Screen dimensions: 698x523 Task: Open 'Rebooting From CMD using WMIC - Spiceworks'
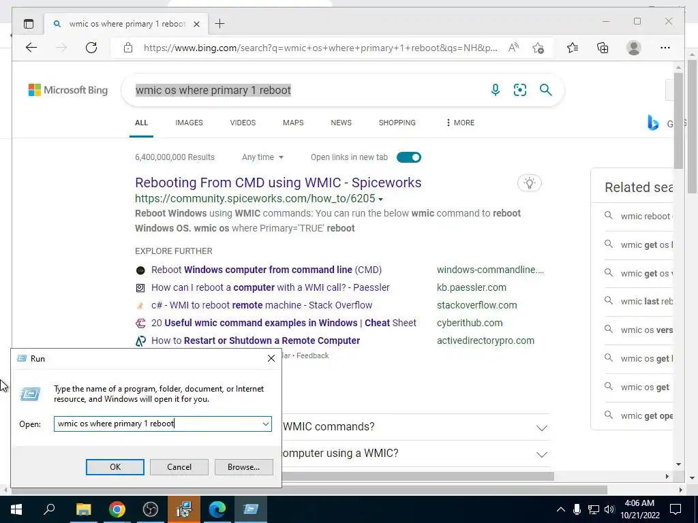(x=278, y=183)
